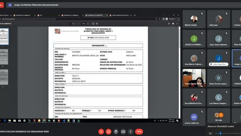This screenshot has width=241, height=136.
Task: Open Visual Studio Code from taskbar
Action: (64, 121)
